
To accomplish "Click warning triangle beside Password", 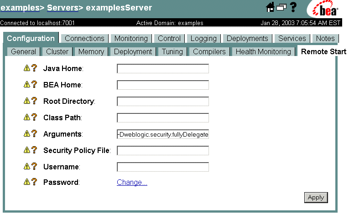I will point(27,182).
